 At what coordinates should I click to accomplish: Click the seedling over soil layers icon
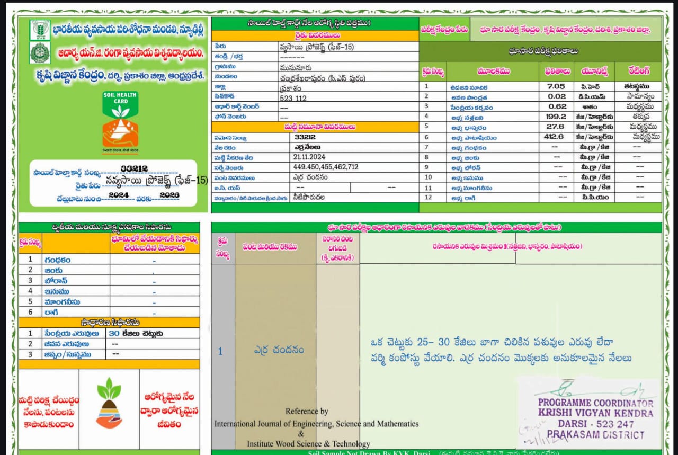click(x=109, y=403)
